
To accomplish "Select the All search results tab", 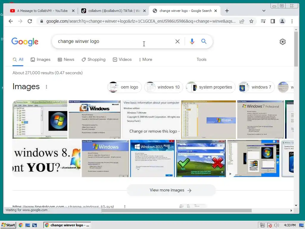I will point(18,60).
